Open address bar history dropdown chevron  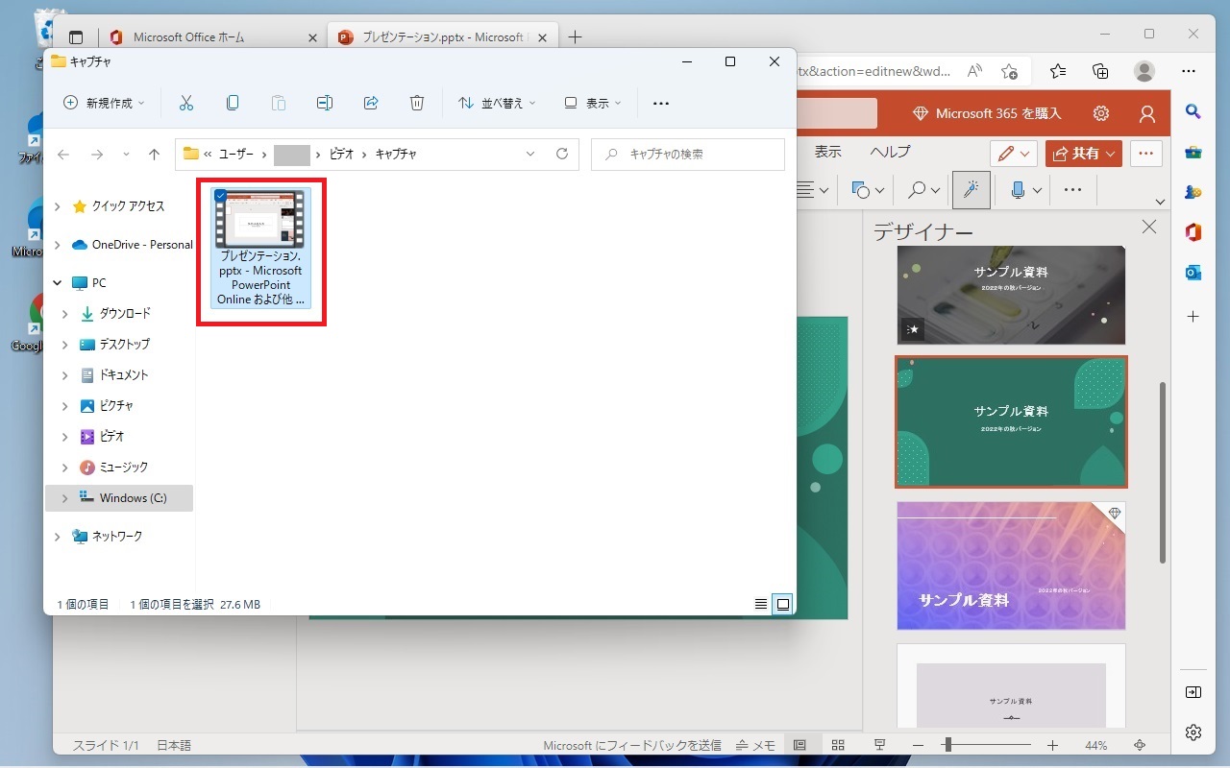[x=530, y=154]
